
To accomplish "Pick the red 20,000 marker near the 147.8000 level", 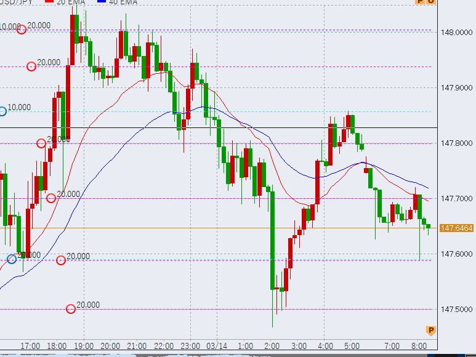I will click(41, 143).
